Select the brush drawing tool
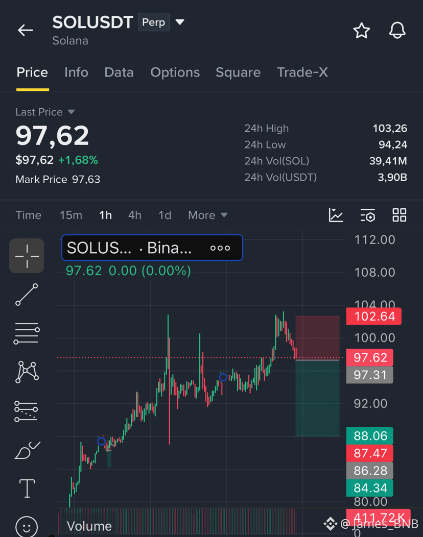This screenshot has height=537, width=423. point(27,450)
